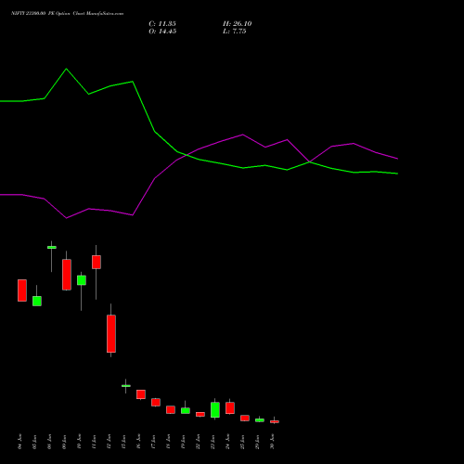Click the x-axis date label 12
464x464 pixels.
pyautogui.click(x=109, y=442)
